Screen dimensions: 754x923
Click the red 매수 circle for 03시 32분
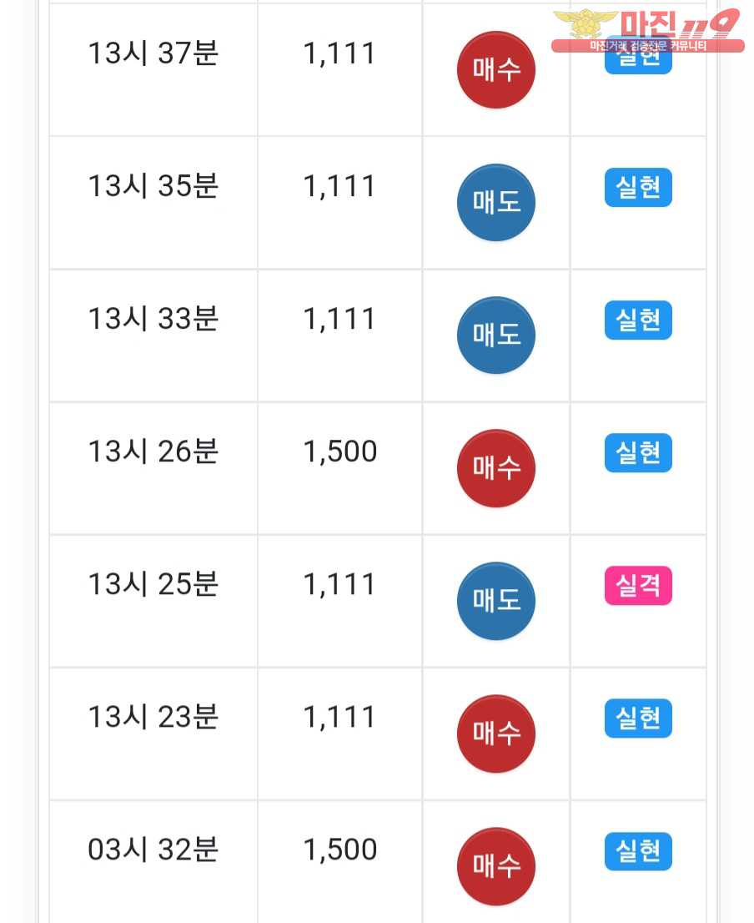tap(496, 866)
